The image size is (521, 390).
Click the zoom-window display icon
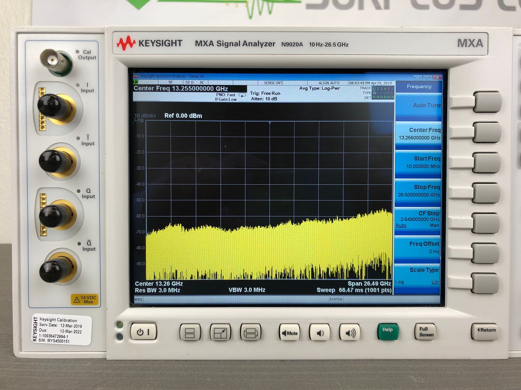pos(220,333)
